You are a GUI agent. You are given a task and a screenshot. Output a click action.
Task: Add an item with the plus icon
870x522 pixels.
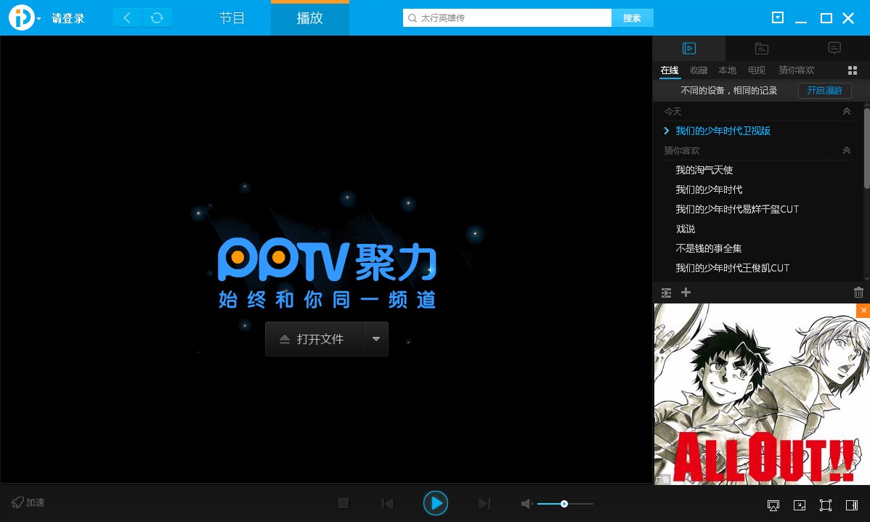[x=686, y=292]
